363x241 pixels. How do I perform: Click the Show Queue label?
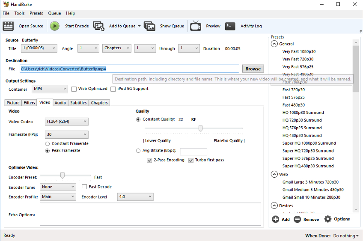[x=172, y=26]
